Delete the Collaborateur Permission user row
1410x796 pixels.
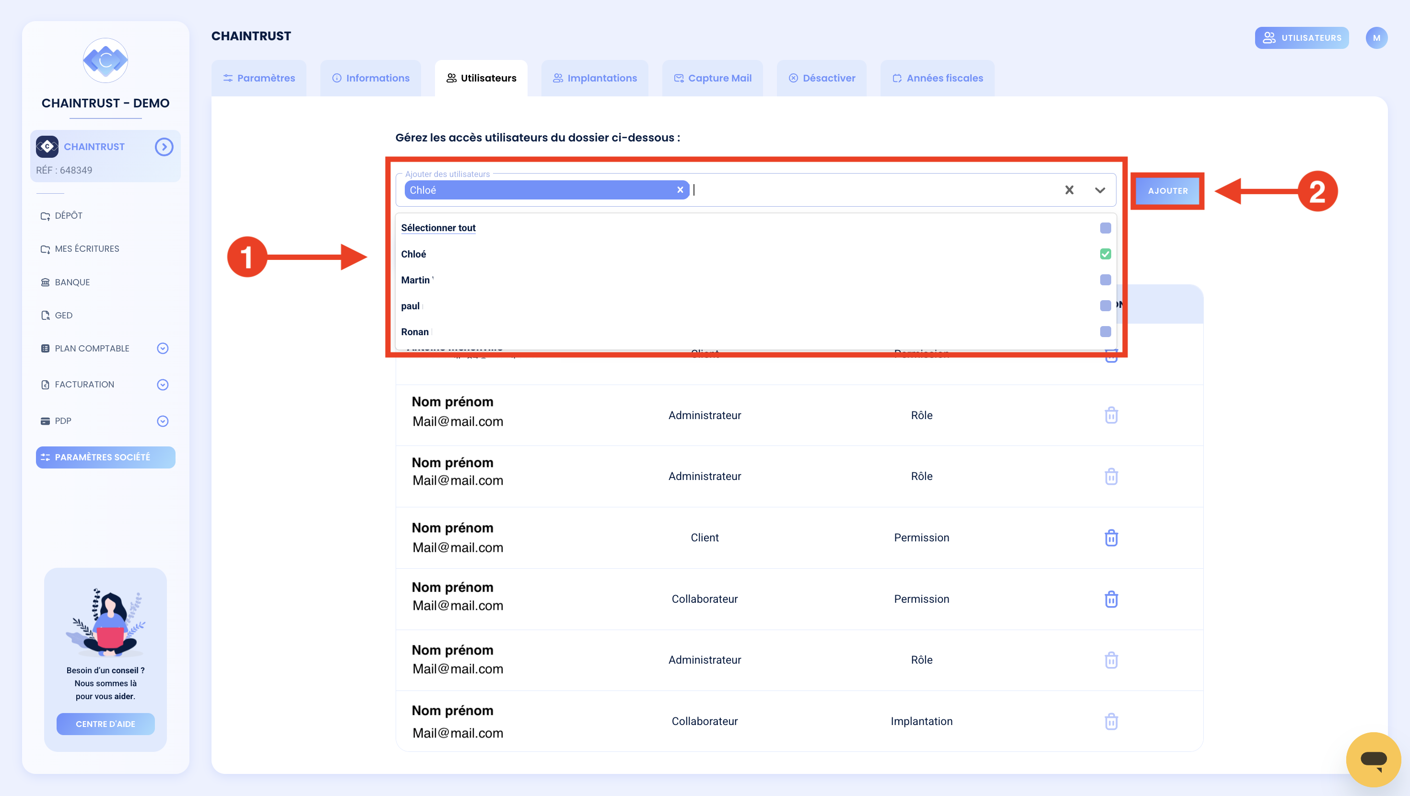(x=1111, y=599)
